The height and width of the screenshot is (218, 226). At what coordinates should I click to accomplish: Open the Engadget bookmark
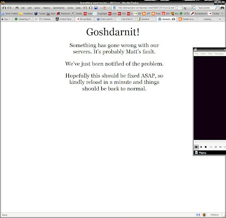point(100,14)
